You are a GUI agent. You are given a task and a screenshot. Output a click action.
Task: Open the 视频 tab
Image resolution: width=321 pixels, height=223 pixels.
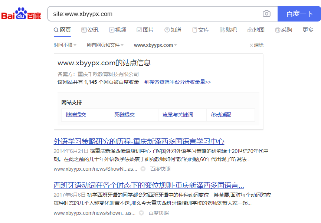pos(118,30)
